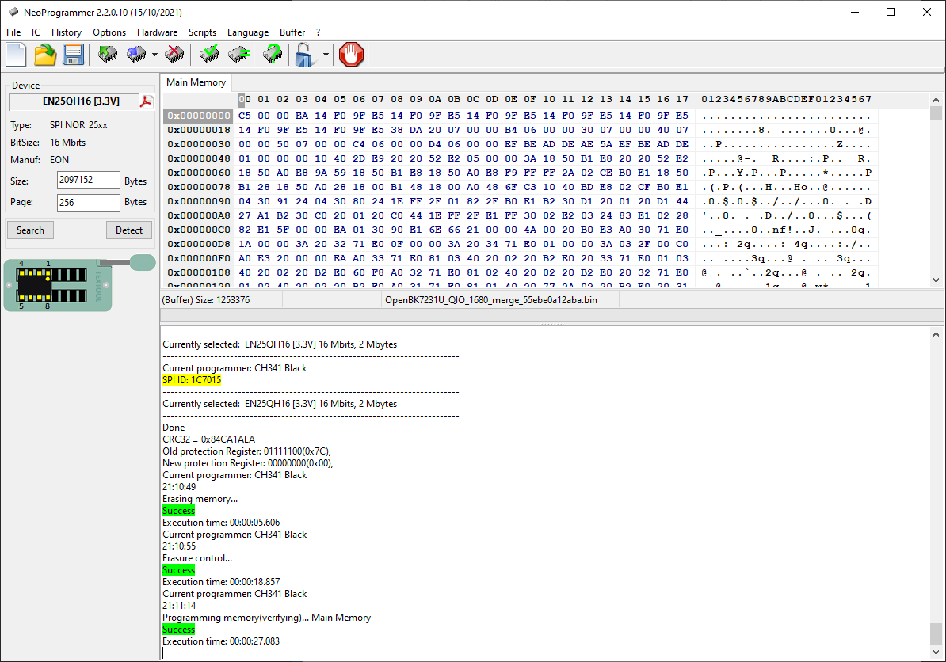The width and height of the screenshot is (946, 662).
Task: Click the log panel scrollbar down arrow
Action: coord(936,652)
